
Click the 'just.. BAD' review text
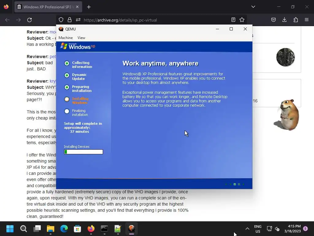pos(36,69)
